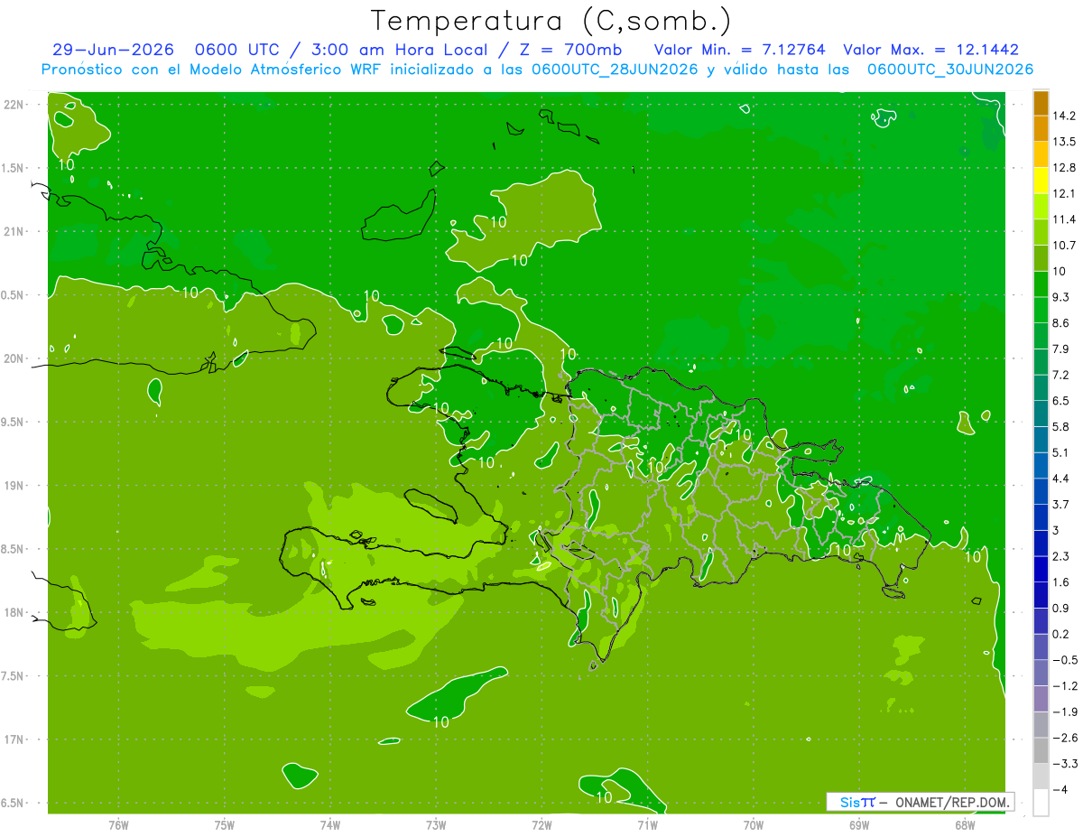This screenshot has width=1083, height=837.
Task: Click the "Valor Max. = 12.1442" readout
Action: pos(930,50)
